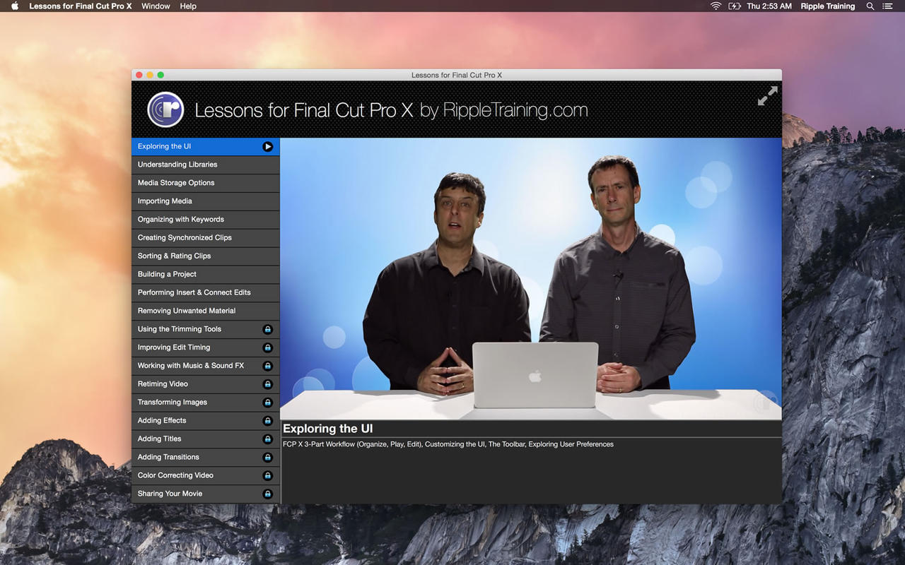This screenshot has width=905, height=565.
Task: Enter fullscreen with the expand arrows icon
Action: coord(767,96)
